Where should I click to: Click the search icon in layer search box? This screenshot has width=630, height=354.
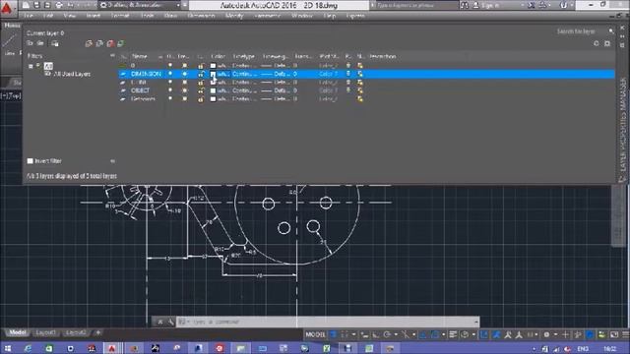pos(610,31)
